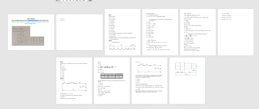Click the fifth page in the top row
This screenshot has height=109, width=259.
tap(198, 32)
